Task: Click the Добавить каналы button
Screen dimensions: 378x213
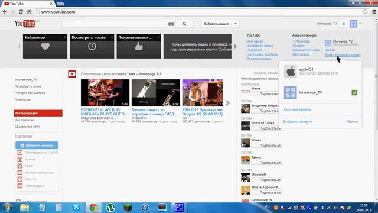Action: 37,146
